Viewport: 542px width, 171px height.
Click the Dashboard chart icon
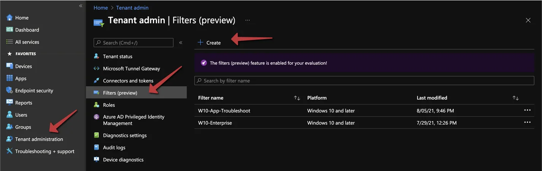pyautogui.click(x=10, y=30)
